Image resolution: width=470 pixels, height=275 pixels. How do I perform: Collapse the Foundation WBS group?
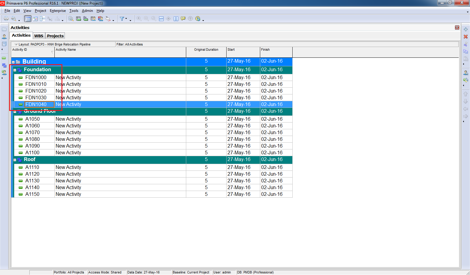coord(15,70)
